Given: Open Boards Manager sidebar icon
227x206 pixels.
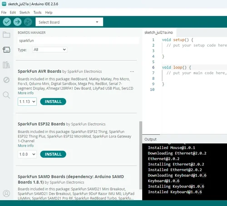Looking at the screenshot, I should tap(6, 49).
